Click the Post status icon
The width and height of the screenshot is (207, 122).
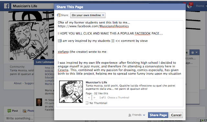tap(9, 111)
